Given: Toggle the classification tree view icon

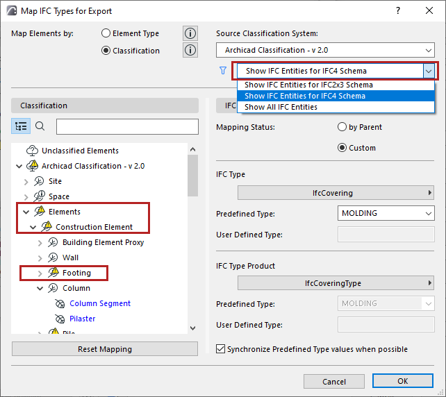Looking at the screenshot, I should (21, 126).
